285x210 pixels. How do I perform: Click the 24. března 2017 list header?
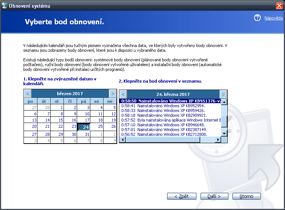pyautogui.click(x=173, y=94)
